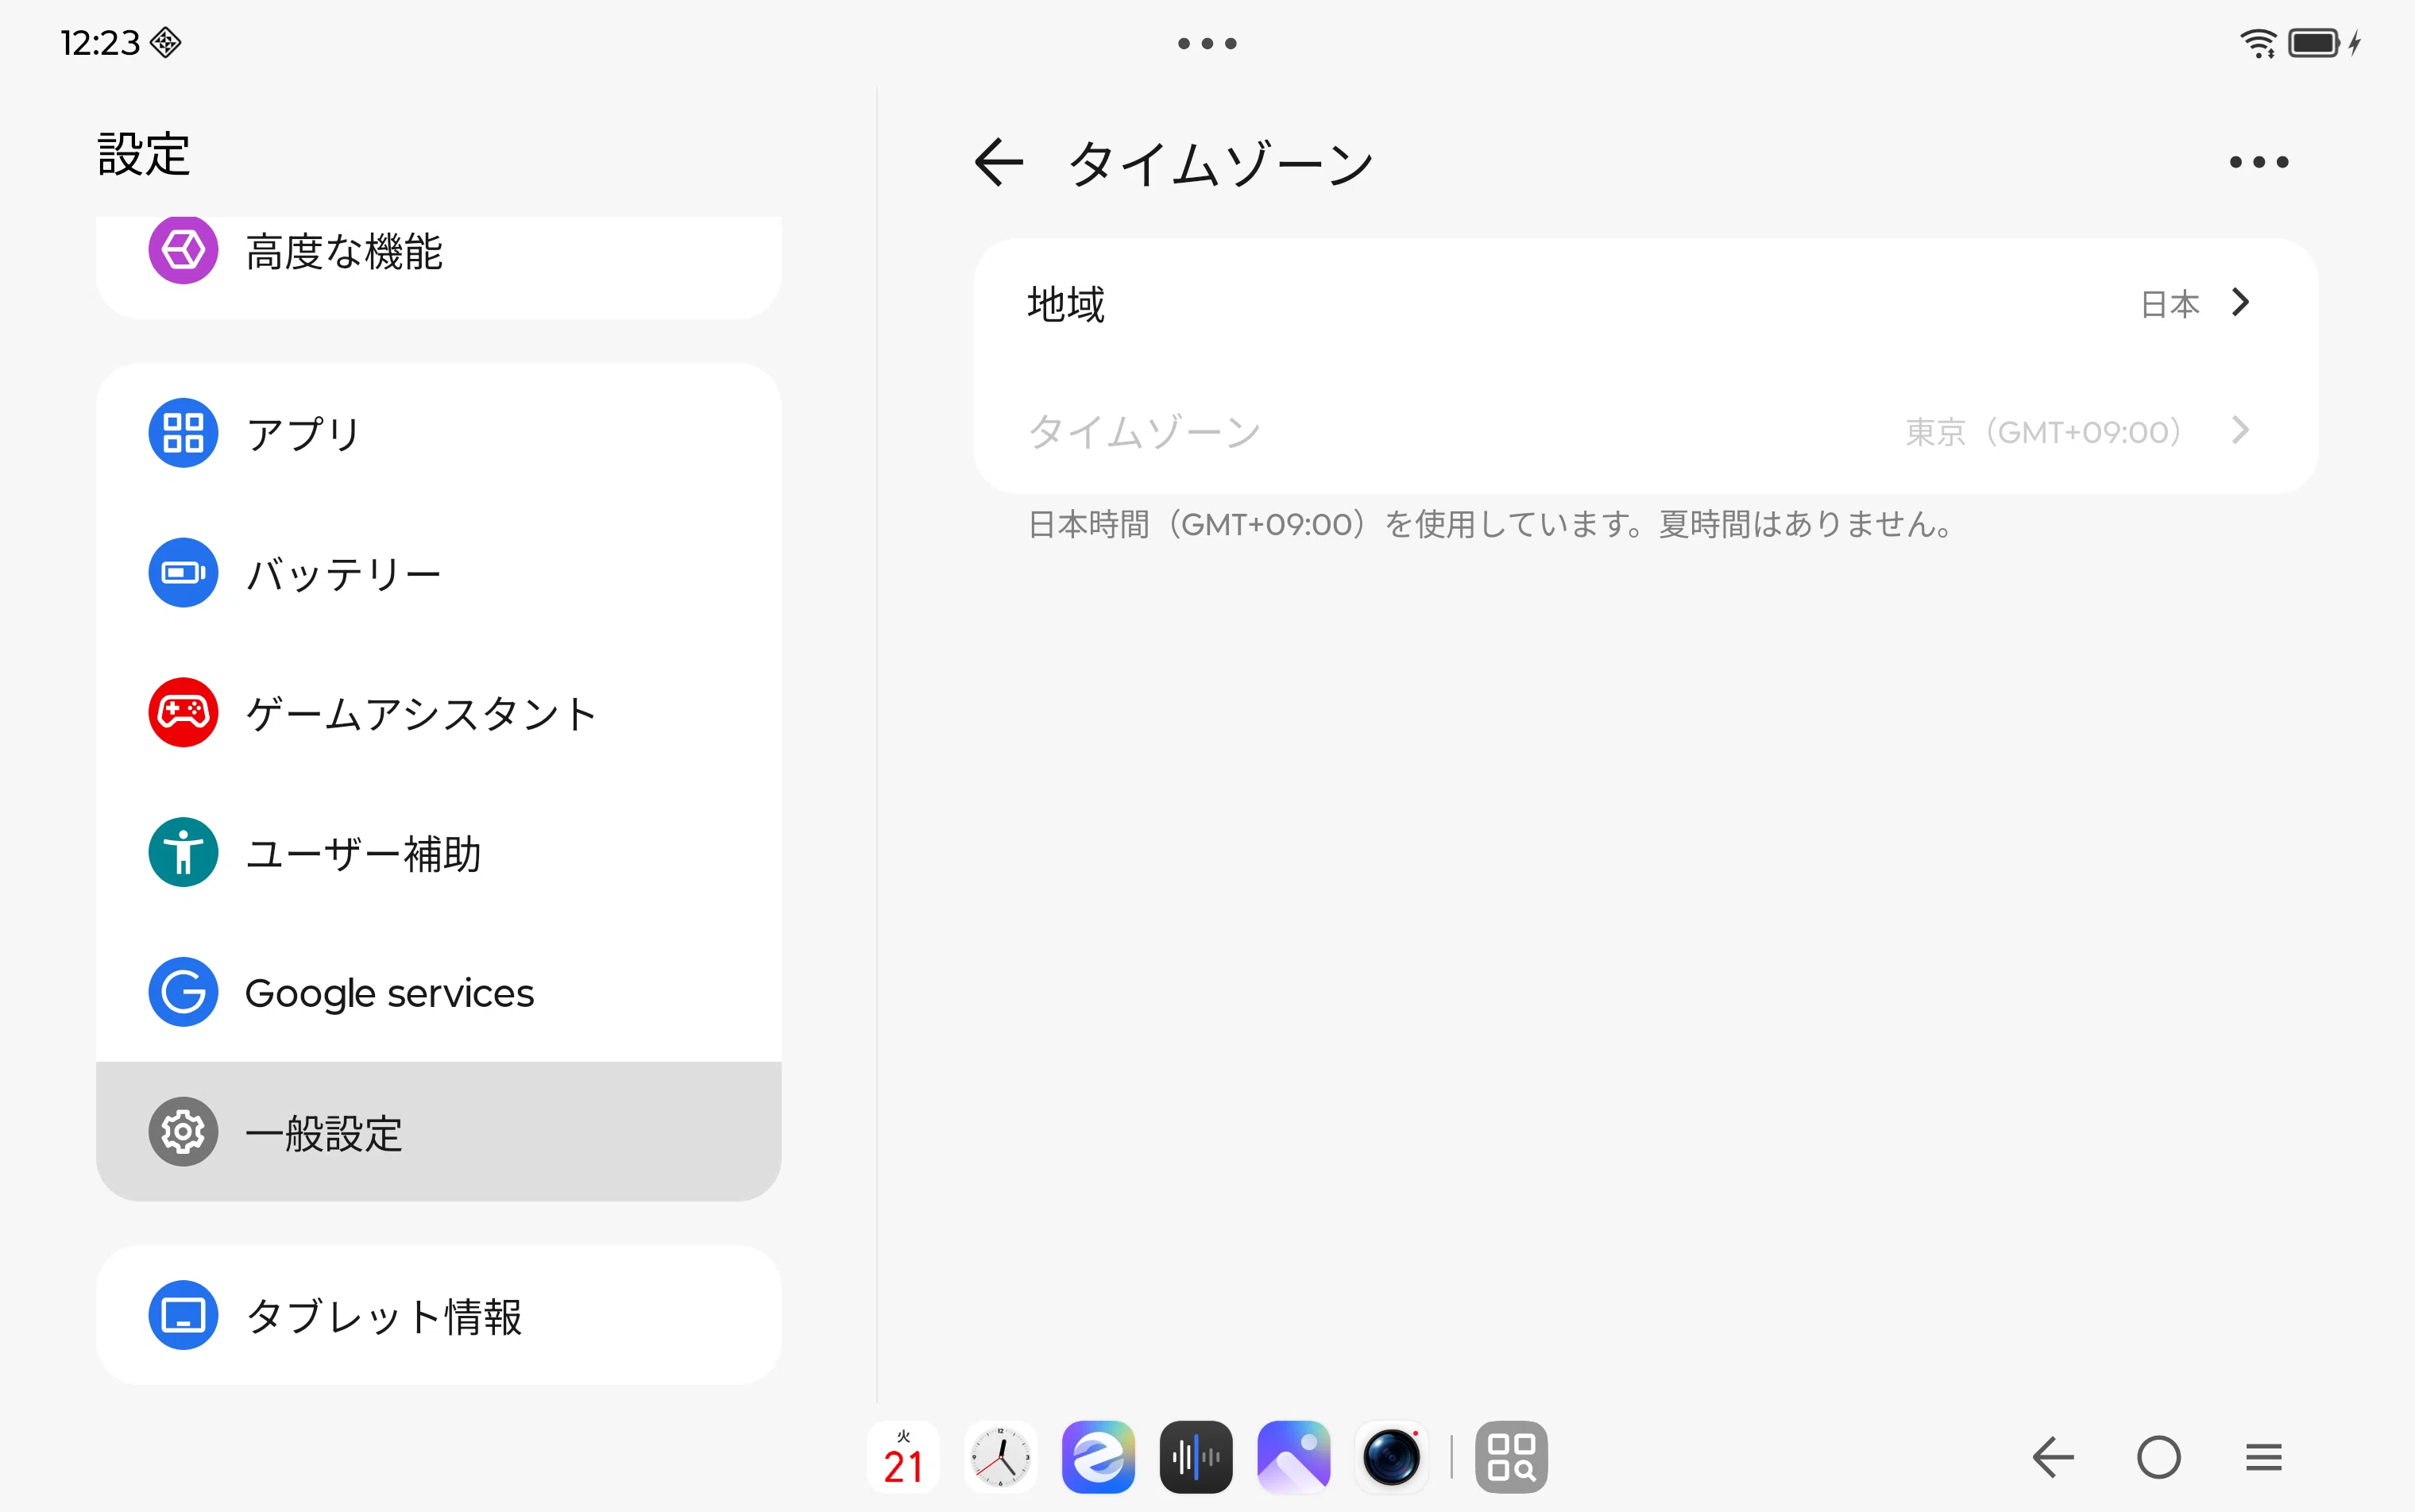This screenshot has height=1512, width=2415.
Task: Tap the navigation bar back button
Action: tap(2053, 1457)
